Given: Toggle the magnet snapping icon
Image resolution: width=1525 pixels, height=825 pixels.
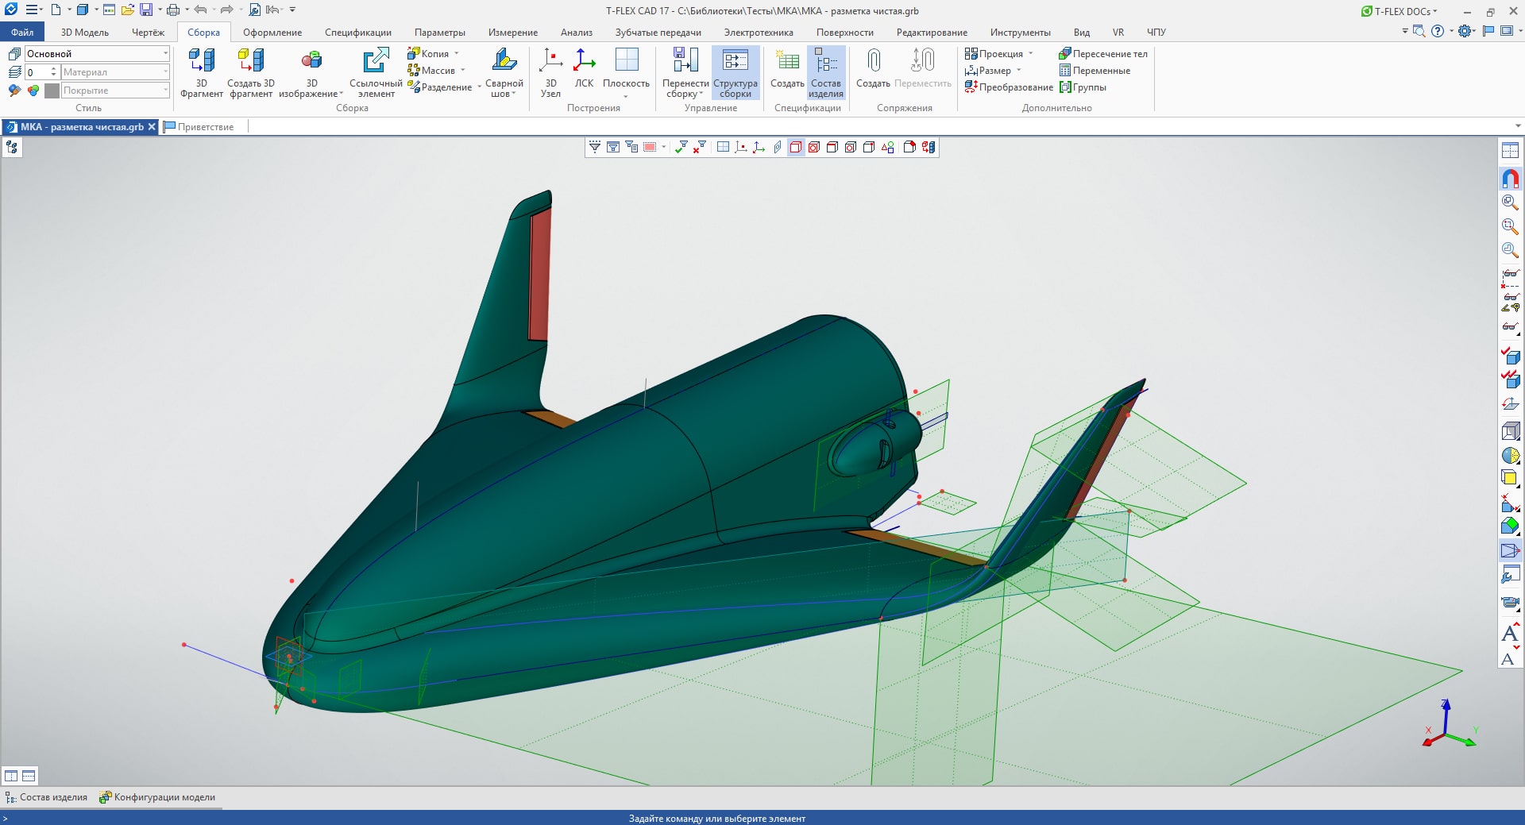Looking at the screenshot, I should click(1510, 178).
